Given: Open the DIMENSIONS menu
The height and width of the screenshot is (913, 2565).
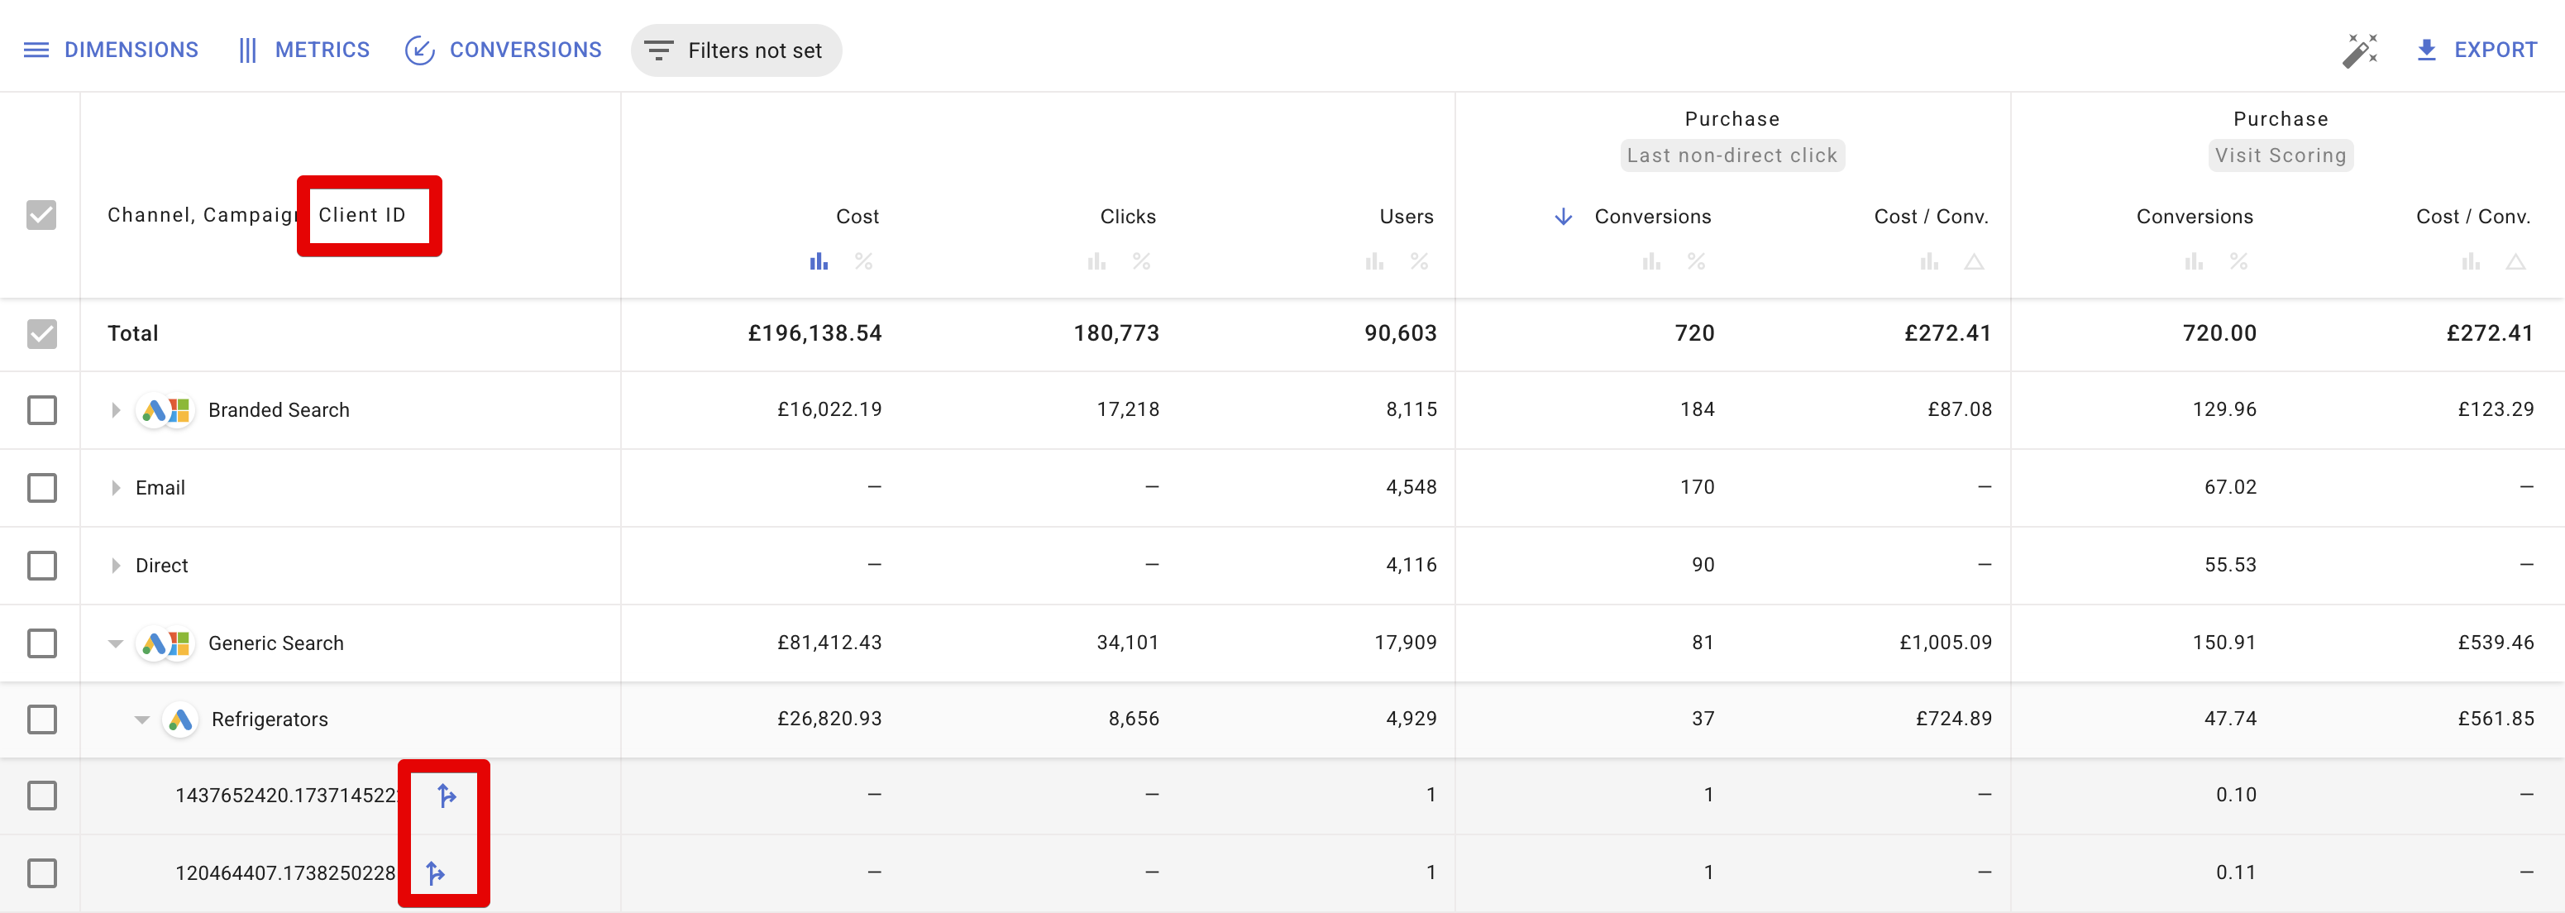Looking at the screenshot, I should 112,49.
